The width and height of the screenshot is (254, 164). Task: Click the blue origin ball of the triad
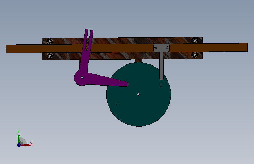[x=18, y=145]
